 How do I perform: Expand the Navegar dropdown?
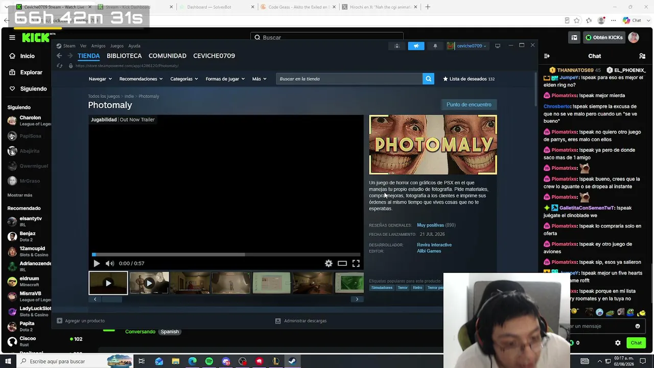100,79
